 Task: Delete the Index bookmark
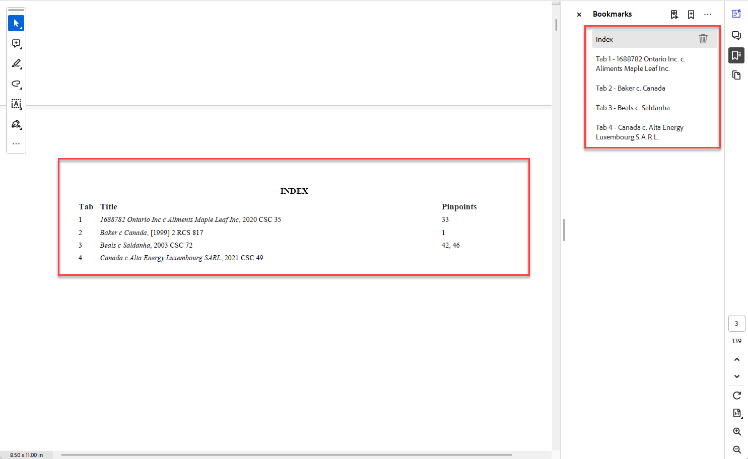coord(703,39)
